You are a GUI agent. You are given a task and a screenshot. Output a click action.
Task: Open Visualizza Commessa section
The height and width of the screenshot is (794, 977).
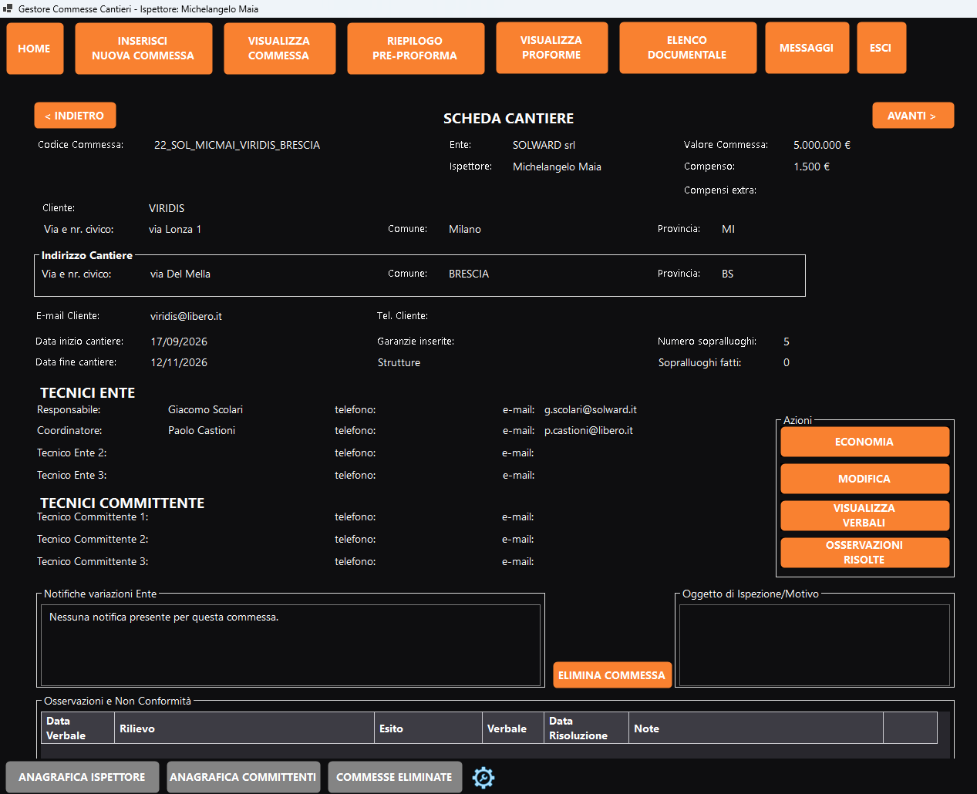coord(280,49)
